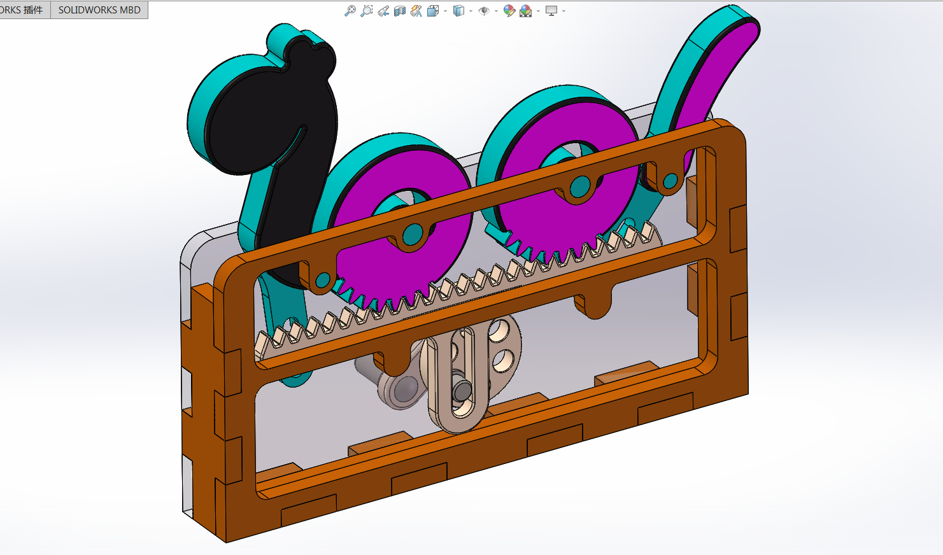
Task: Click the Previous View icon
Action: [x=383, y=11]
